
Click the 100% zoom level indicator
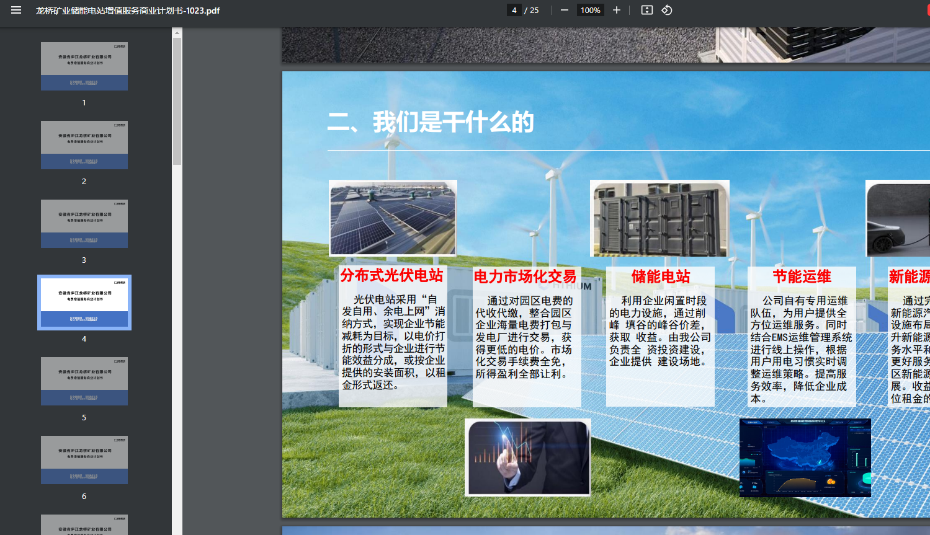point(588,10)
